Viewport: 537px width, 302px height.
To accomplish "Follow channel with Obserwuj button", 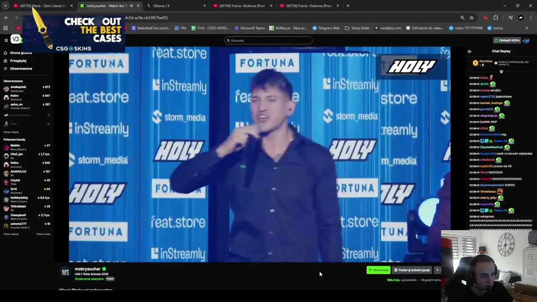I will tap(378, 270).
